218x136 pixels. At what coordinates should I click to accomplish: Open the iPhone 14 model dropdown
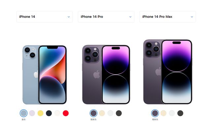[45, 17]
